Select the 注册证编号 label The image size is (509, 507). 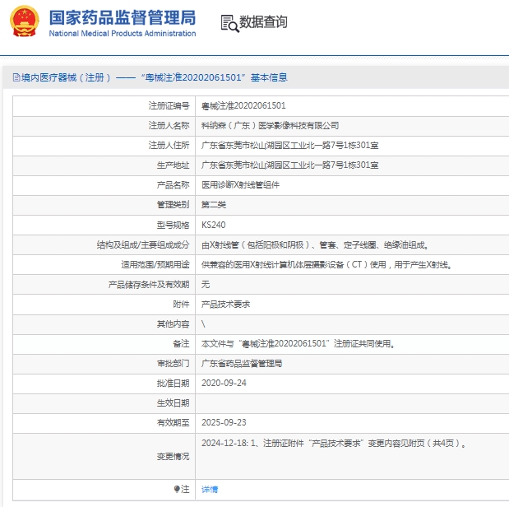[x=169, y=105]
